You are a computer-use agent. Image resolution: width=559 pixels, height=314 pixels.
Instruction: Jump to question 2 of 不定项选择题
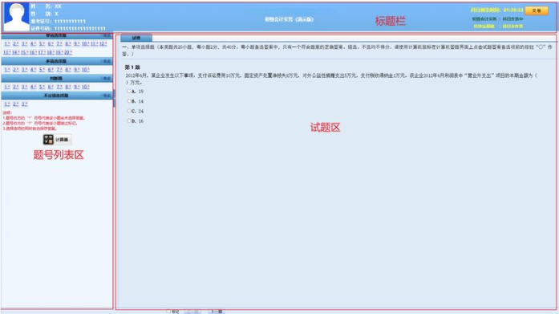click(16, 104)
